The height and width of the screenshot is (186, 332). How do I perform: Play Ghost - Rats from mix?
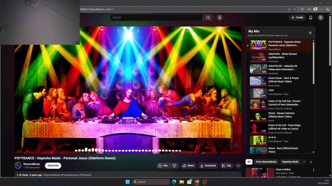[280, 150]
